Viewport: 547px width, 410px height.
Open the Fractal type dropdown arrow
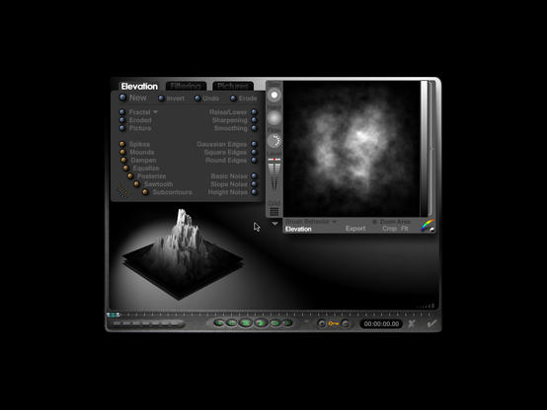coord(155,111)
